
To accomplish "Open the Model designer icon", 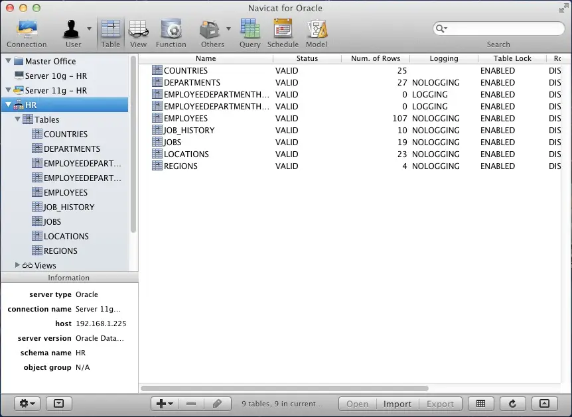I will (317, 34).
